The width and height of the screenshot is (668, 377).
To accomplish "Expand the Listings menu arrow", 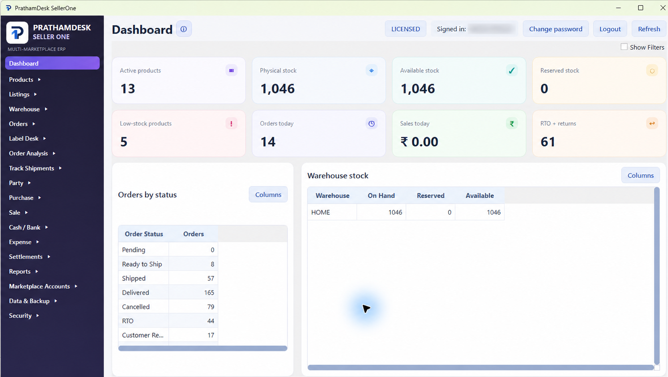I will (35, 94).
